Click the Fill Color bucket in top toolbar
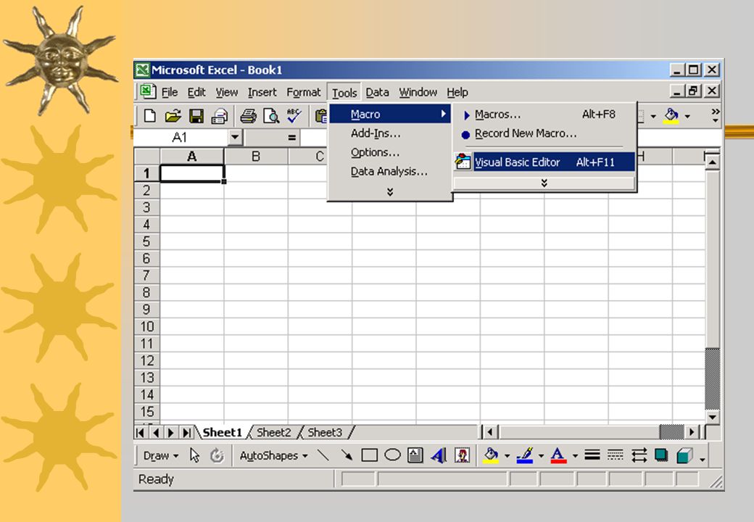The width and height of the screenshot is (754, 522). coord(671,116)
